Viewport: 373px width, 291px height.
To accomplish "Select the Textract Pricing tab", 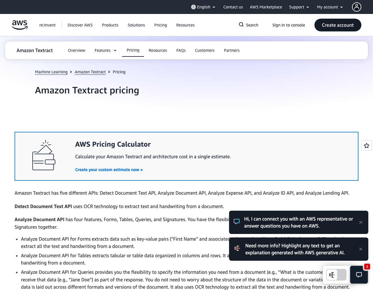I will coord(133,50).
